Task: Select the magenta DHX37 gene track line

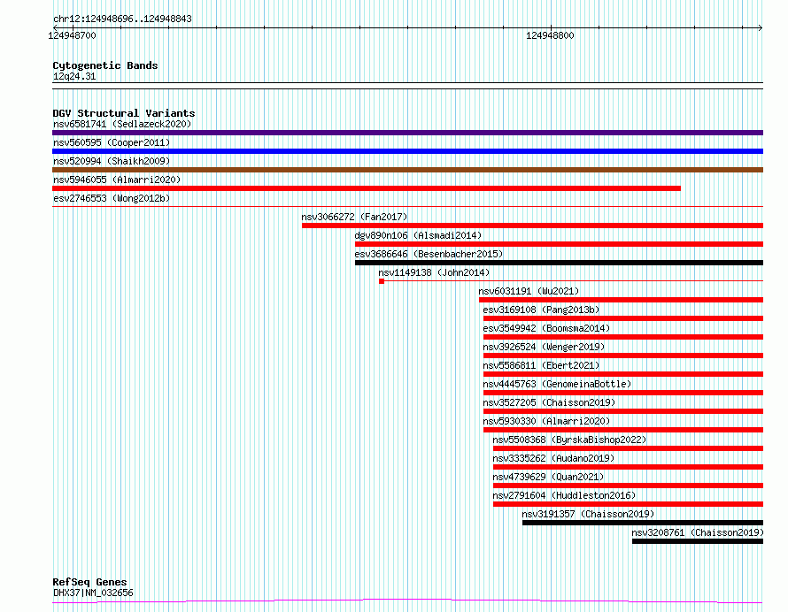Action: click(x=407, y=601)
